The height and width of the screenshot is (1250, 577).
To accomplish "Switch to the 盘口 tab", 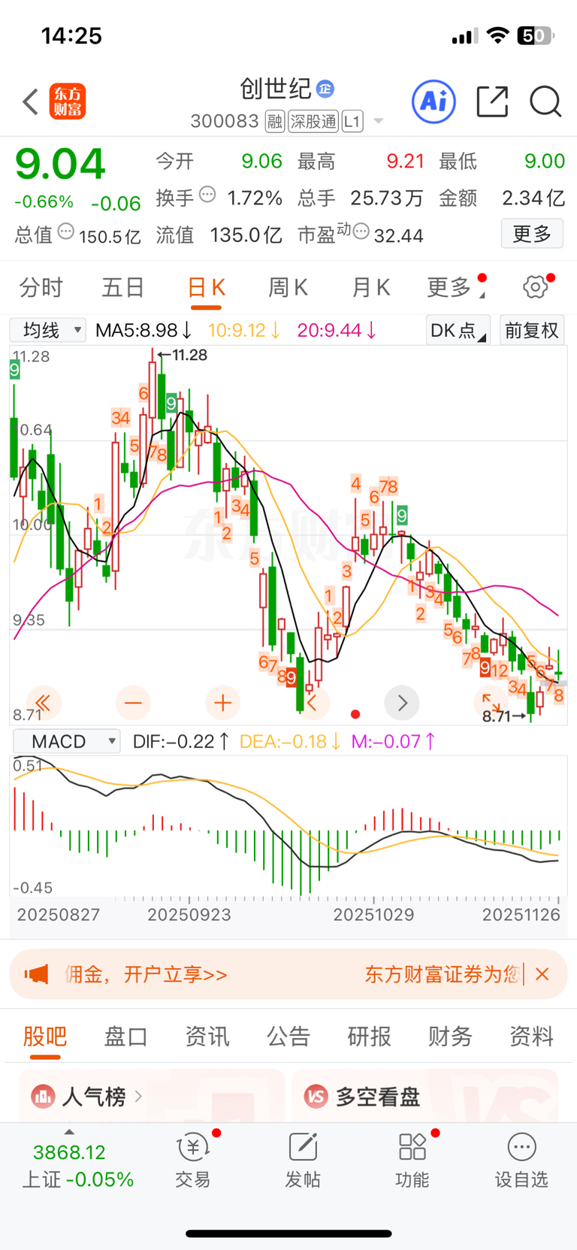I will pyautogui.click(x=125, y=1036).
